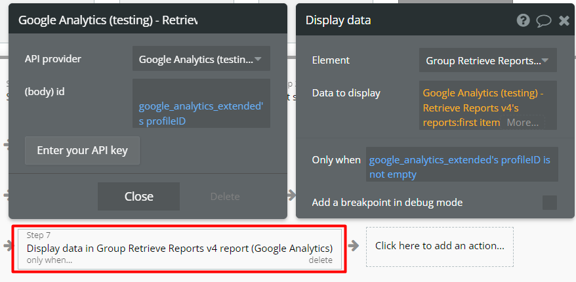Click the API provider label
This screenshot has height=282, width=576.
pyautogui.click(x=53, y=58)
